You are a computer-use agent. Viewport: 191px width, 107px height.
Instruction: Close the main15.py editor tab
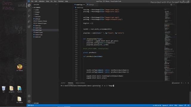[x=84, y=5]
